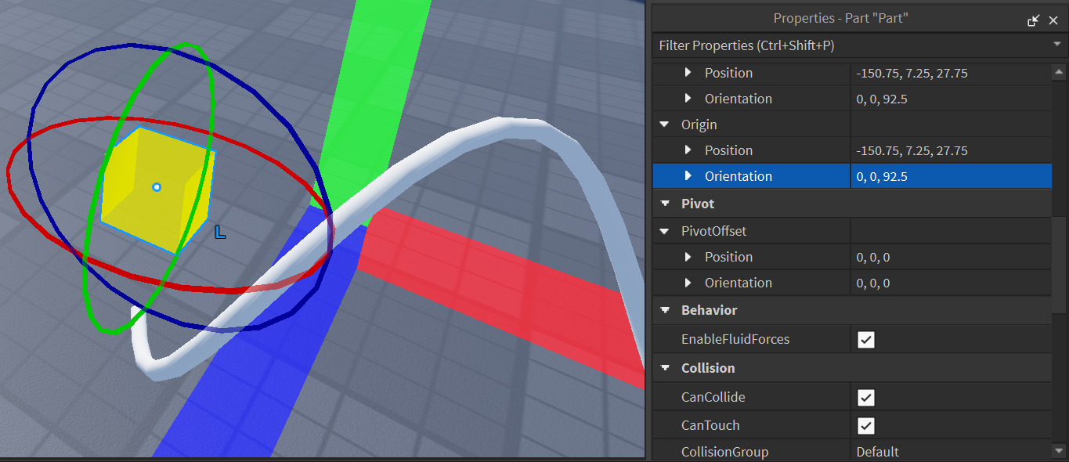
Task: Expand Position under PivotOffset
Action: (x=688, y=257)
